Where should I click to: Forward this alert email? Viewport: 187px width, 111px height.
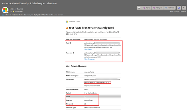point(170,8)
